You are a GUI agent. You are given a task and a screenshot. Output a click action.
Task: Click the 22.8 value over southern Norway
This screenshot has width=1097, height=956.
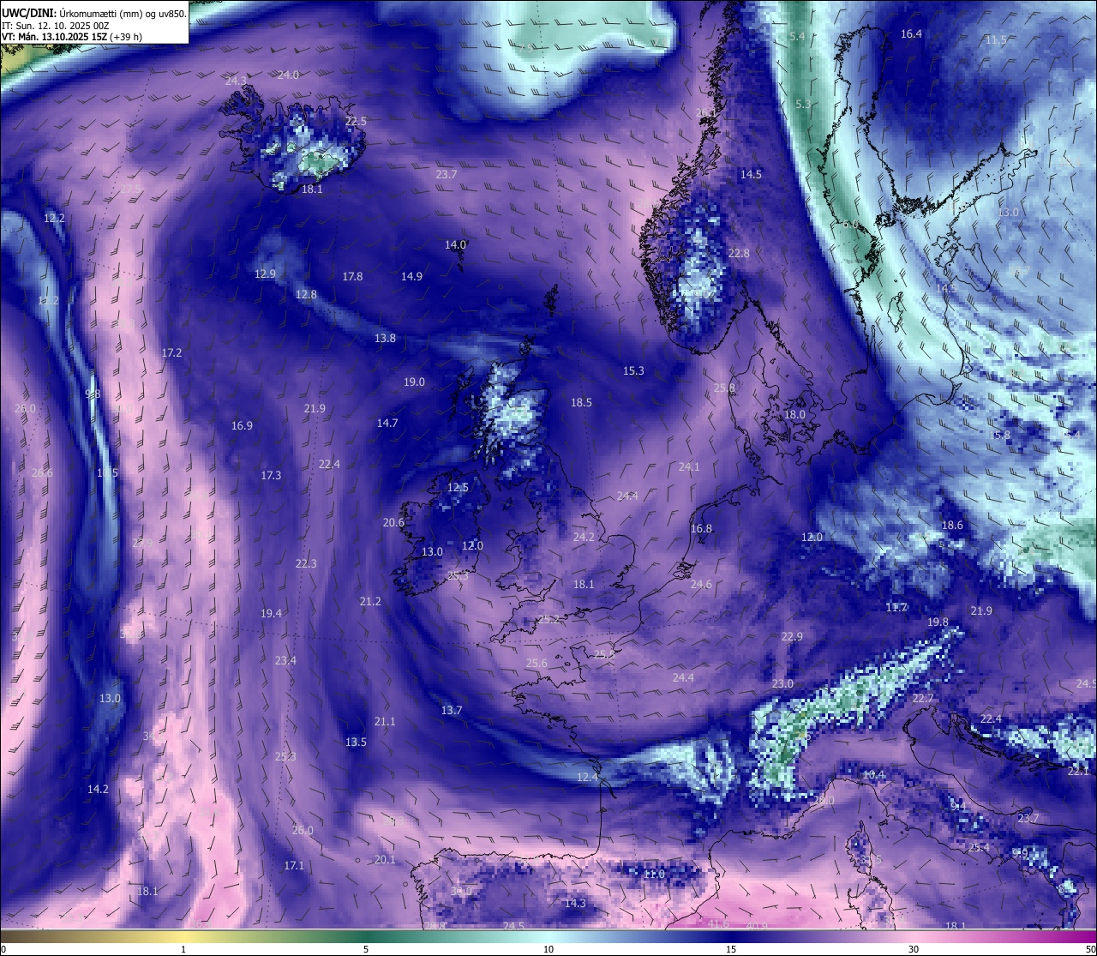point(739,253)
